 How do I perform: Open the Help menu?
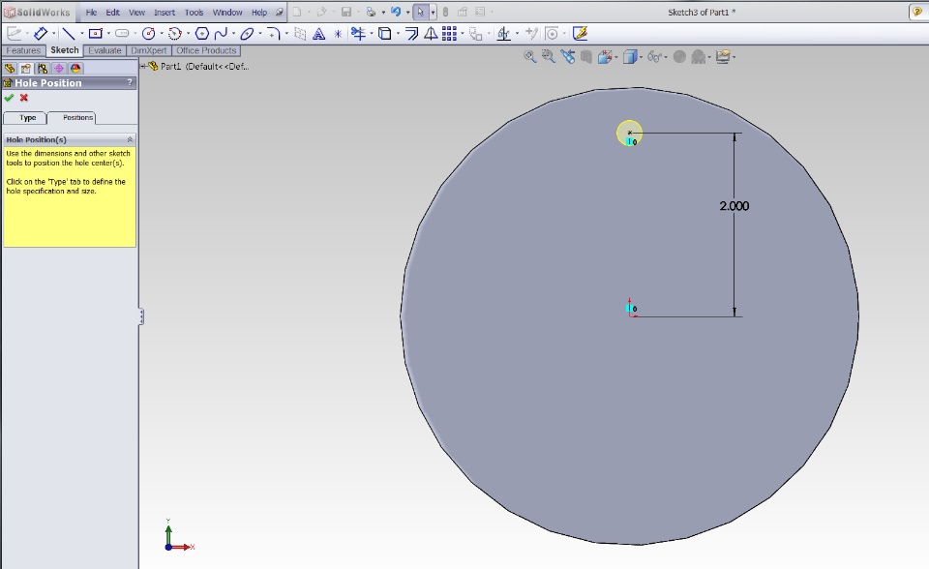point(259,13)
